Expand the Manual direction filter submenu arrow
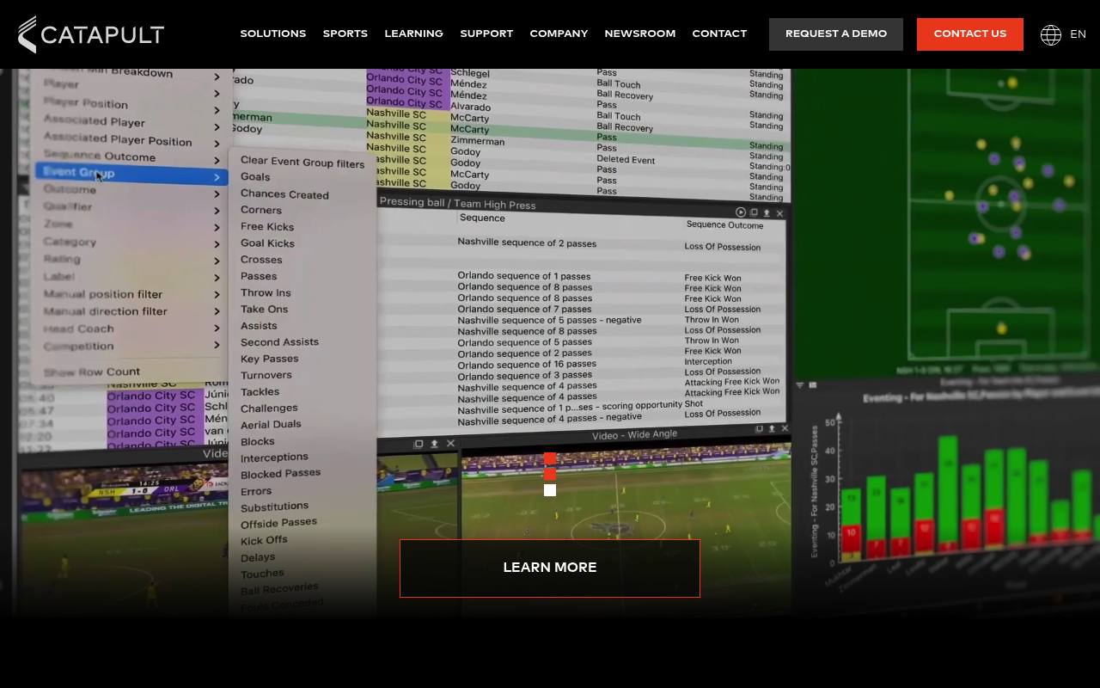The height and width of the screenshot is (688, 1100). pos(217,312)
